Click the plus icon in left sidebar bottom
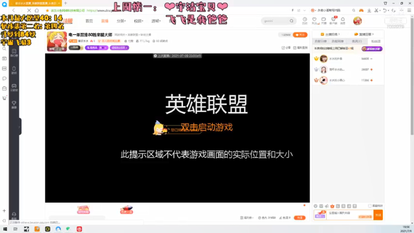 5,211
